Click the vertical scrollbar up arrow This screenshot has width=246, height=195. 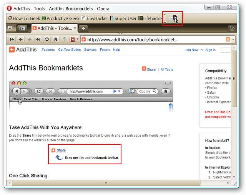(234, 48)
